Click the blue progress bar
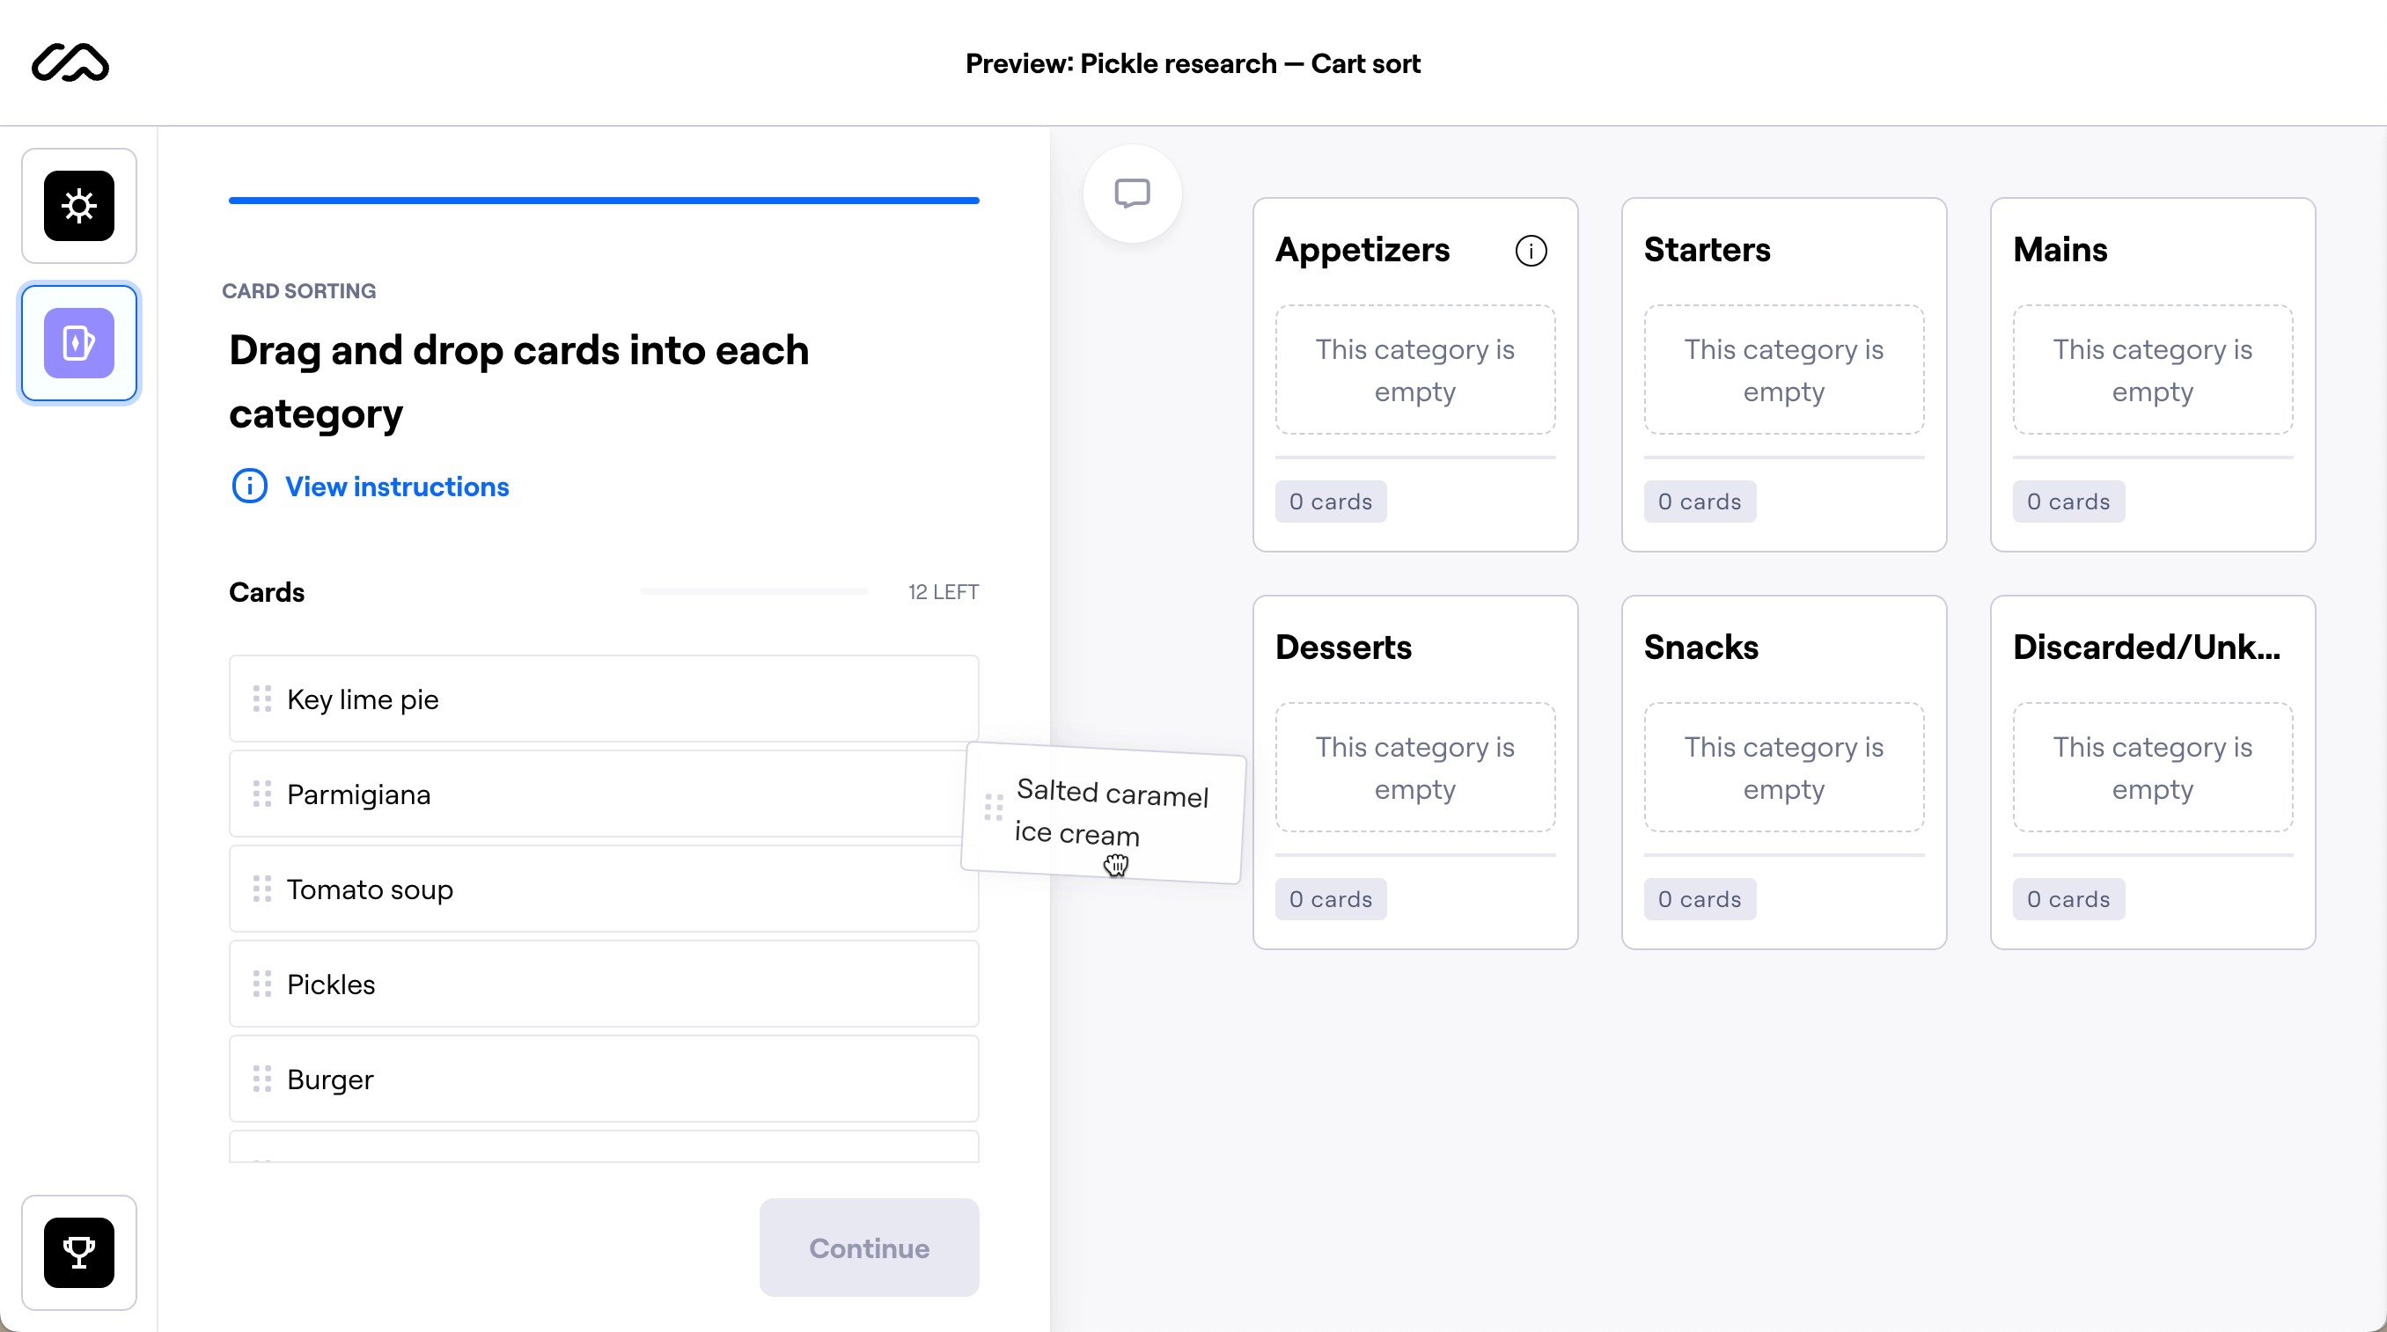This screenshot has width=2387, height=1332. (603, 200)
